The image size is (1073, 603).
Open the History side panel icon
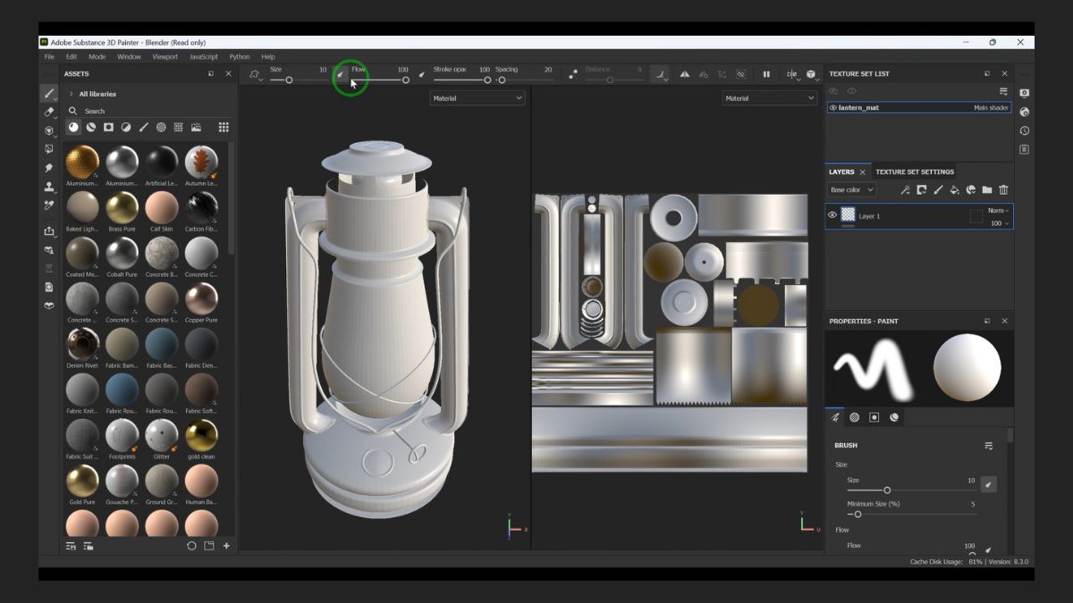(1025, 130)
